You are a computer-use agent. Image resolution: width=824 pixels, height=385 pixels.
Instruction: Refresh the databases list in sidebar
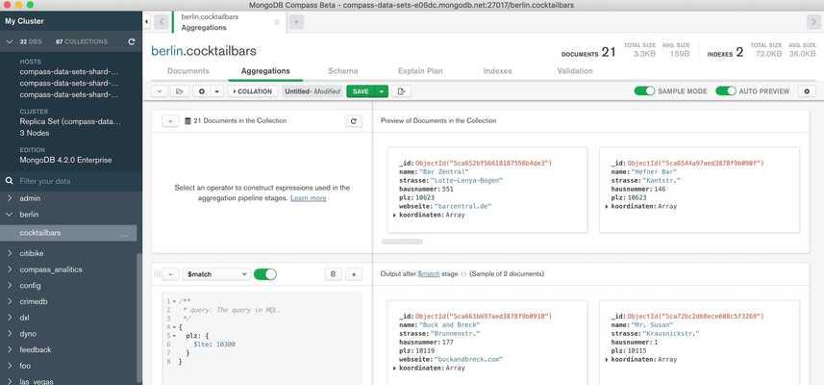coord(132,42)
